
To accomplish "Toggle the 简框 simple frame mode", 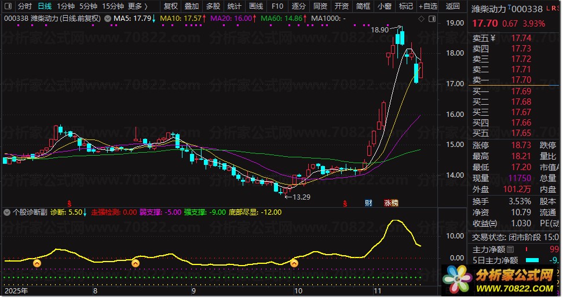I will [363, 6].
